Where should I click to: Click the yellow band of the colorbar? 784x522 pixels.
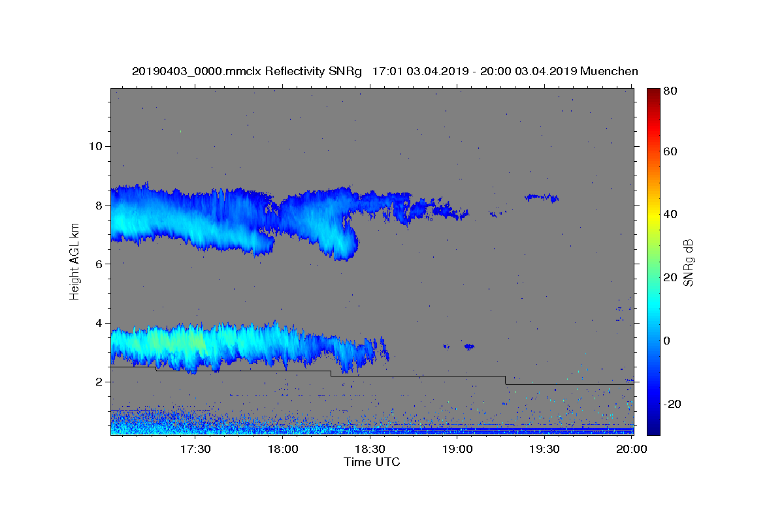653,215
